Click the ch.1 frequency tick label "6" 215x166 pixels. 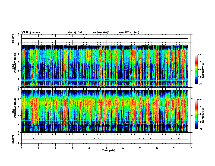[x=19, y=62]
